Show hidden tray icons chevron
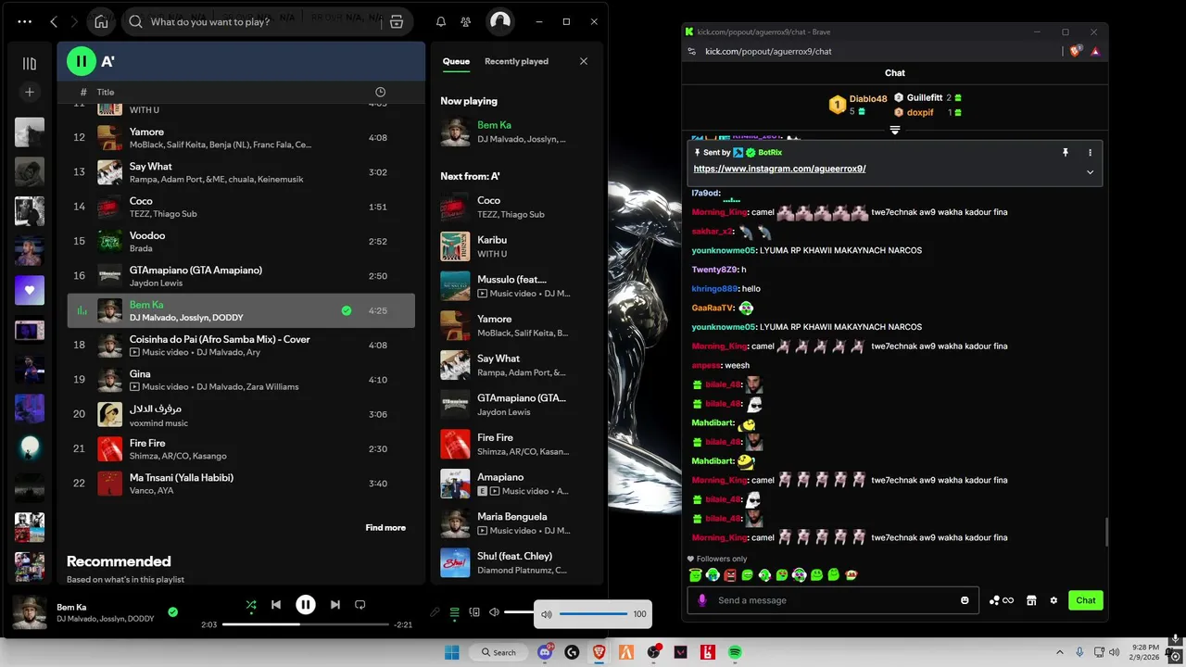The height and width of the screenshot is (667, 1186). [x=1059, y=652]
